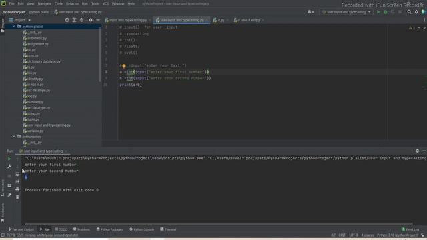Open the Version Control tool window
The height and width of the screenshot is (240, 427).
21,229
